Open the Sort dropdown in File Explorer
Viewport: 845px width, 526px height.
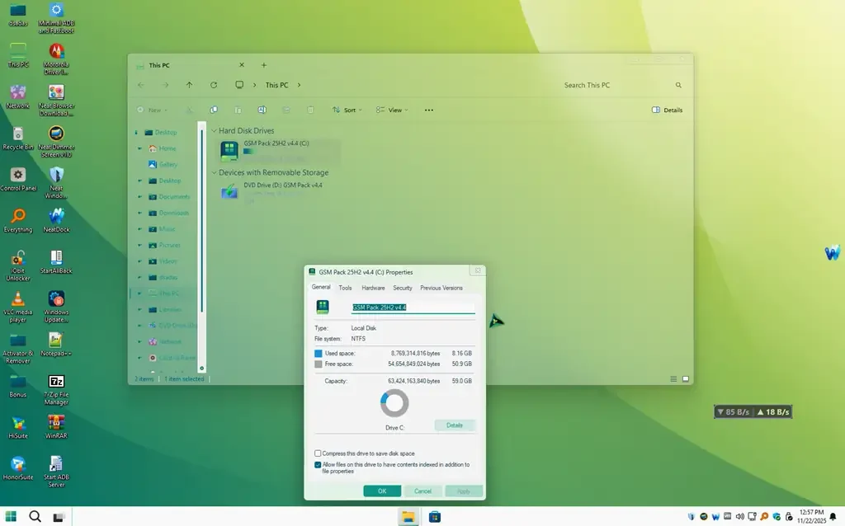point(347,110)
